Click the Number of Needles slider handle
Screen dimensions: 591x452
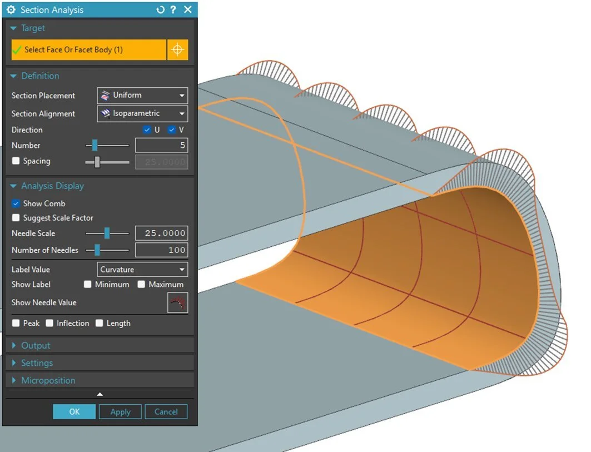click(97, 250)
